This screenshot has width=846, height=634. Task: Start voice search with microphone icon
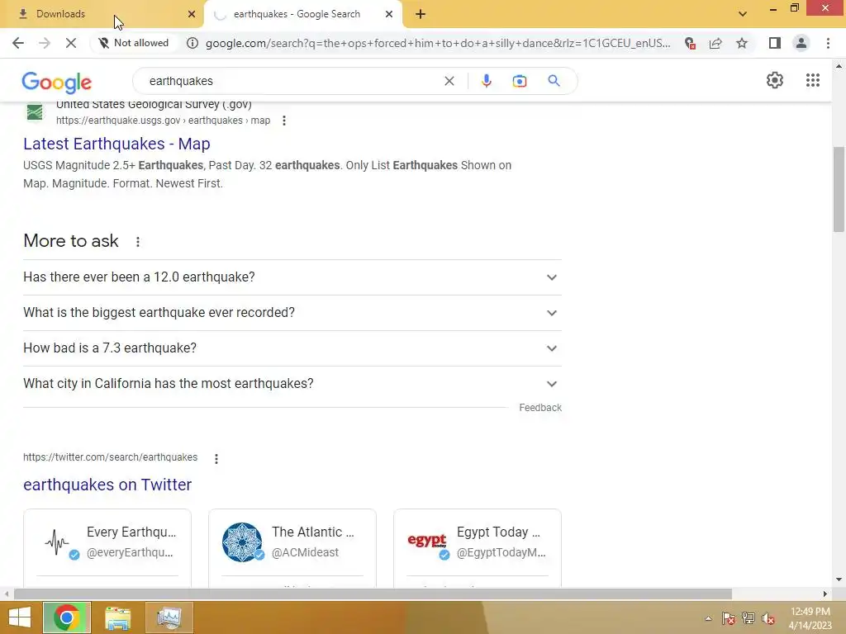pos(486,81)
